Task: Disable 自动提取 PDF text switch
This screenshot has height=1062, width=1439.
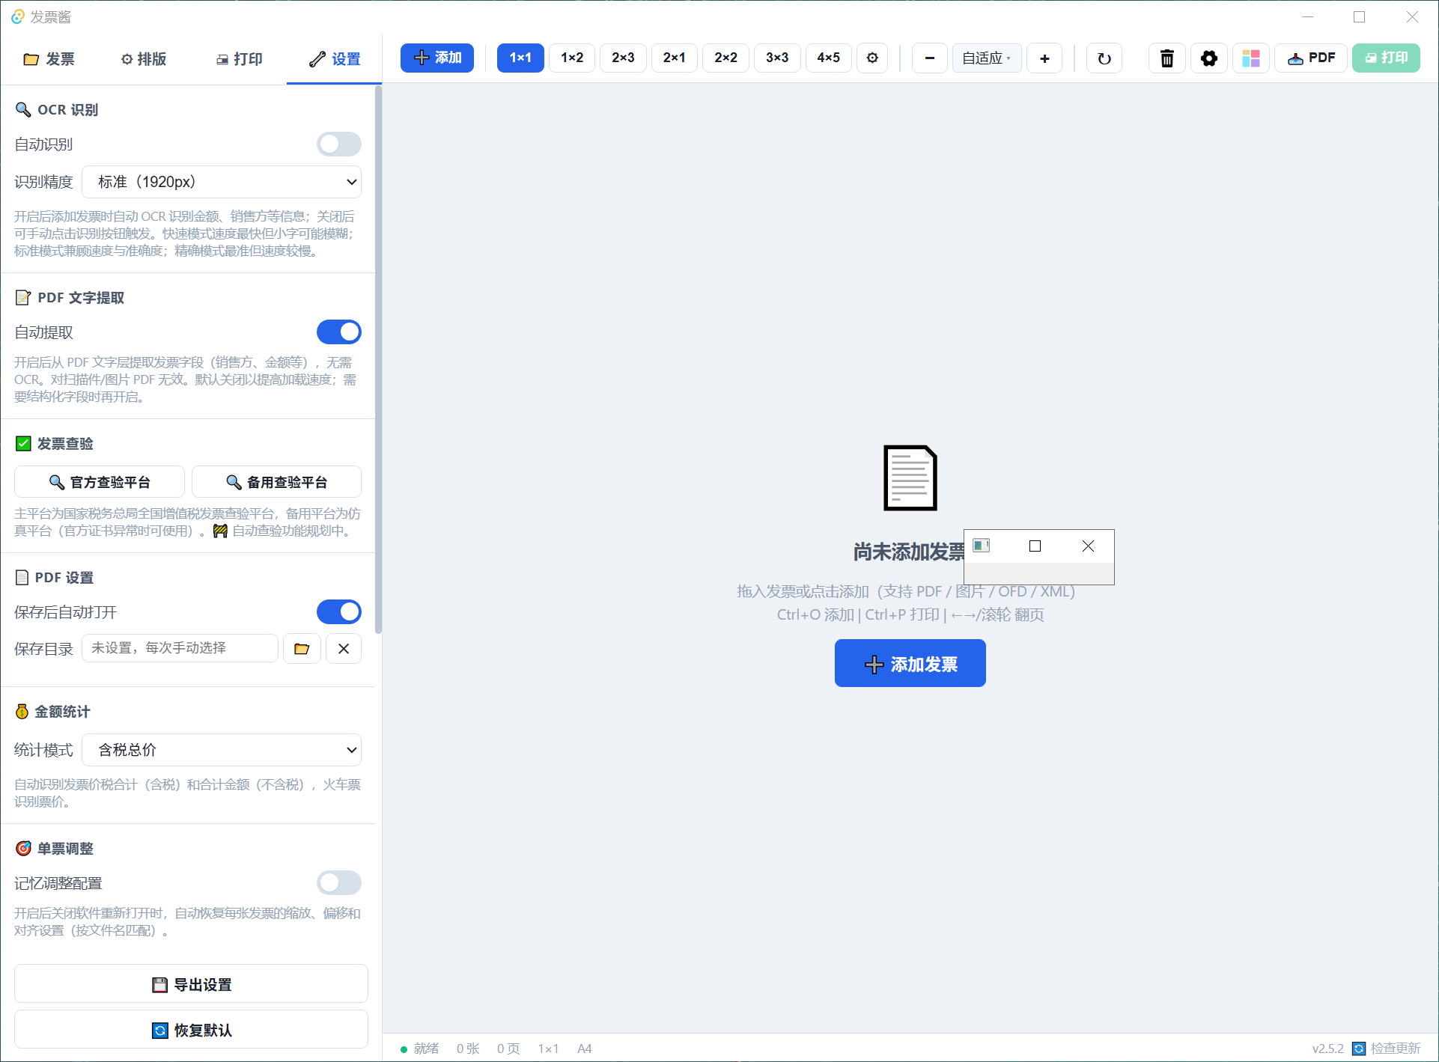Action: [x=338, y=332]
